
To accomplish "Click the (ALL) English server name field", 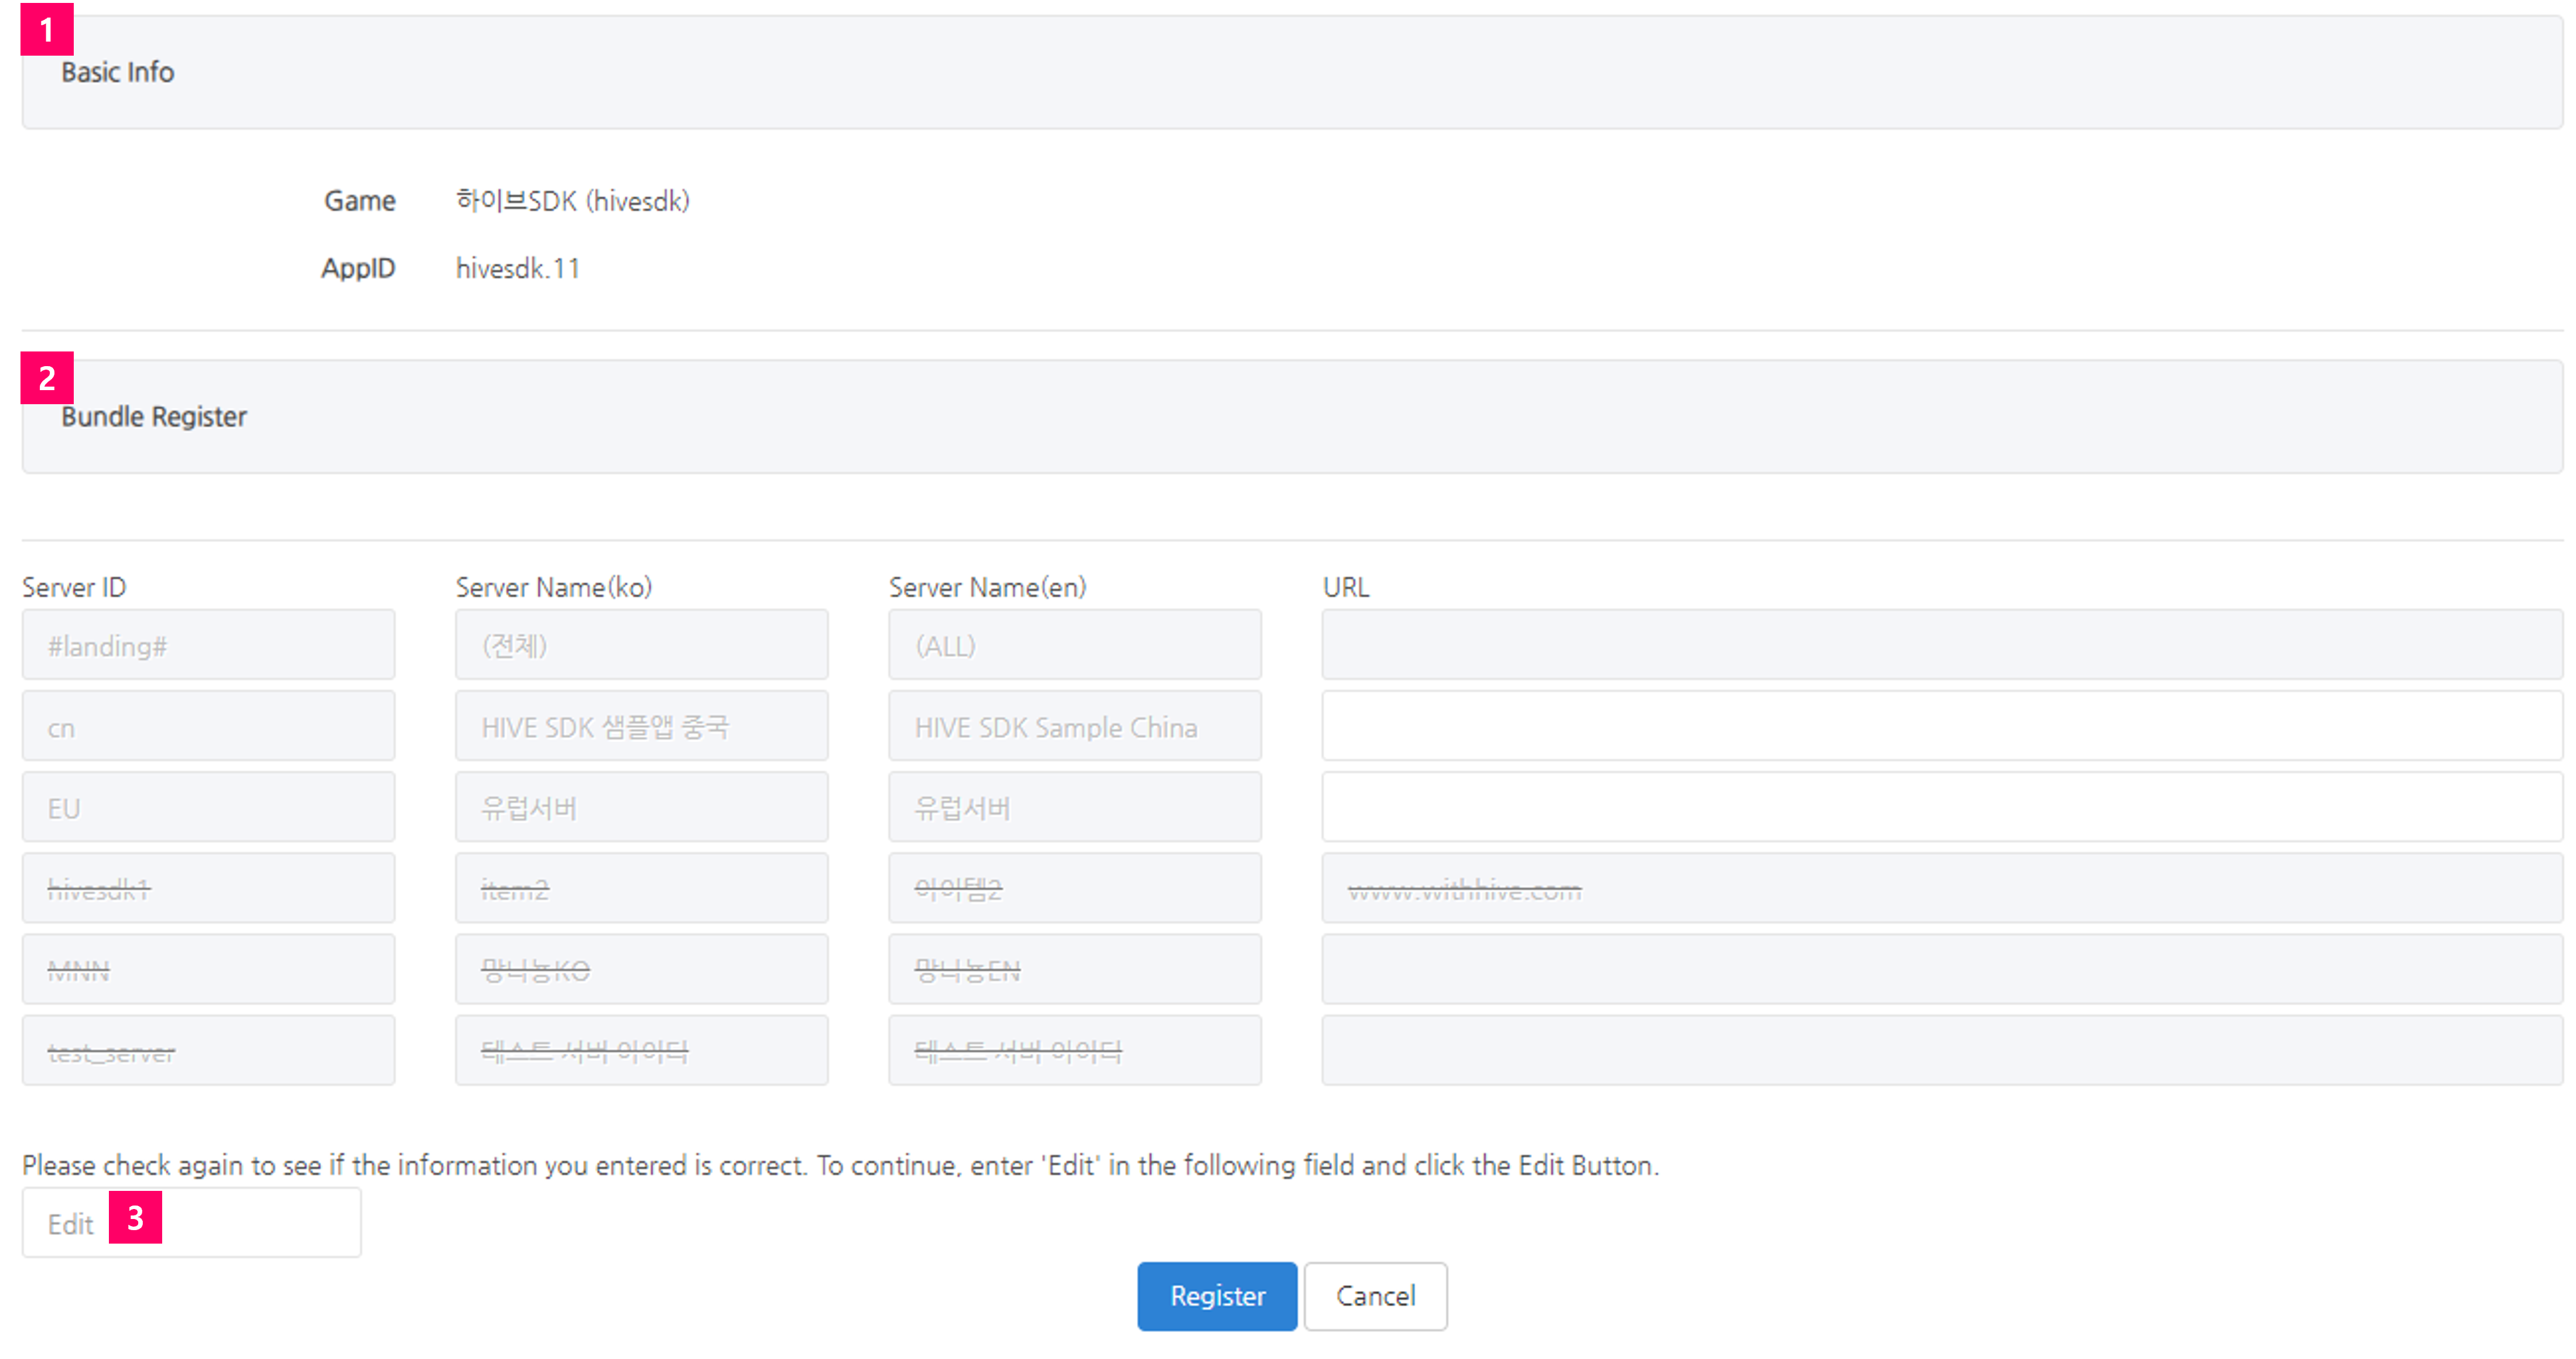I will coord(1075,646).
